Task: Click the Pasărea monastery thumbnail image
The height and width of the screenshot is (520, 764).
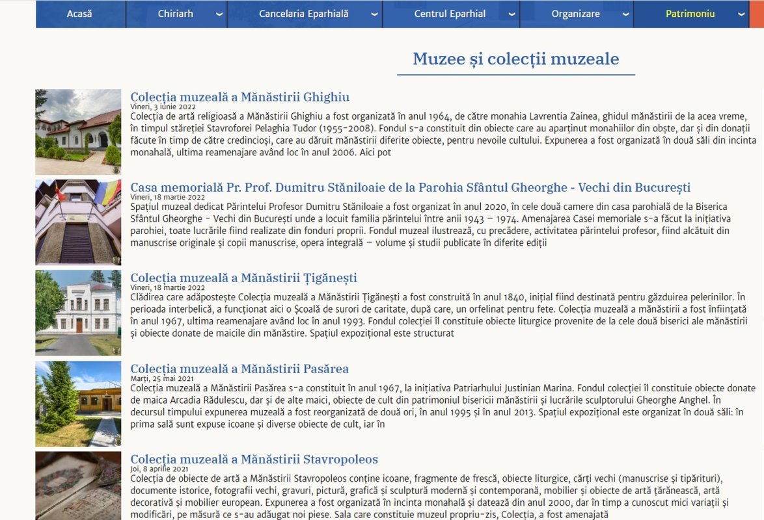Action: pos(78,404)
